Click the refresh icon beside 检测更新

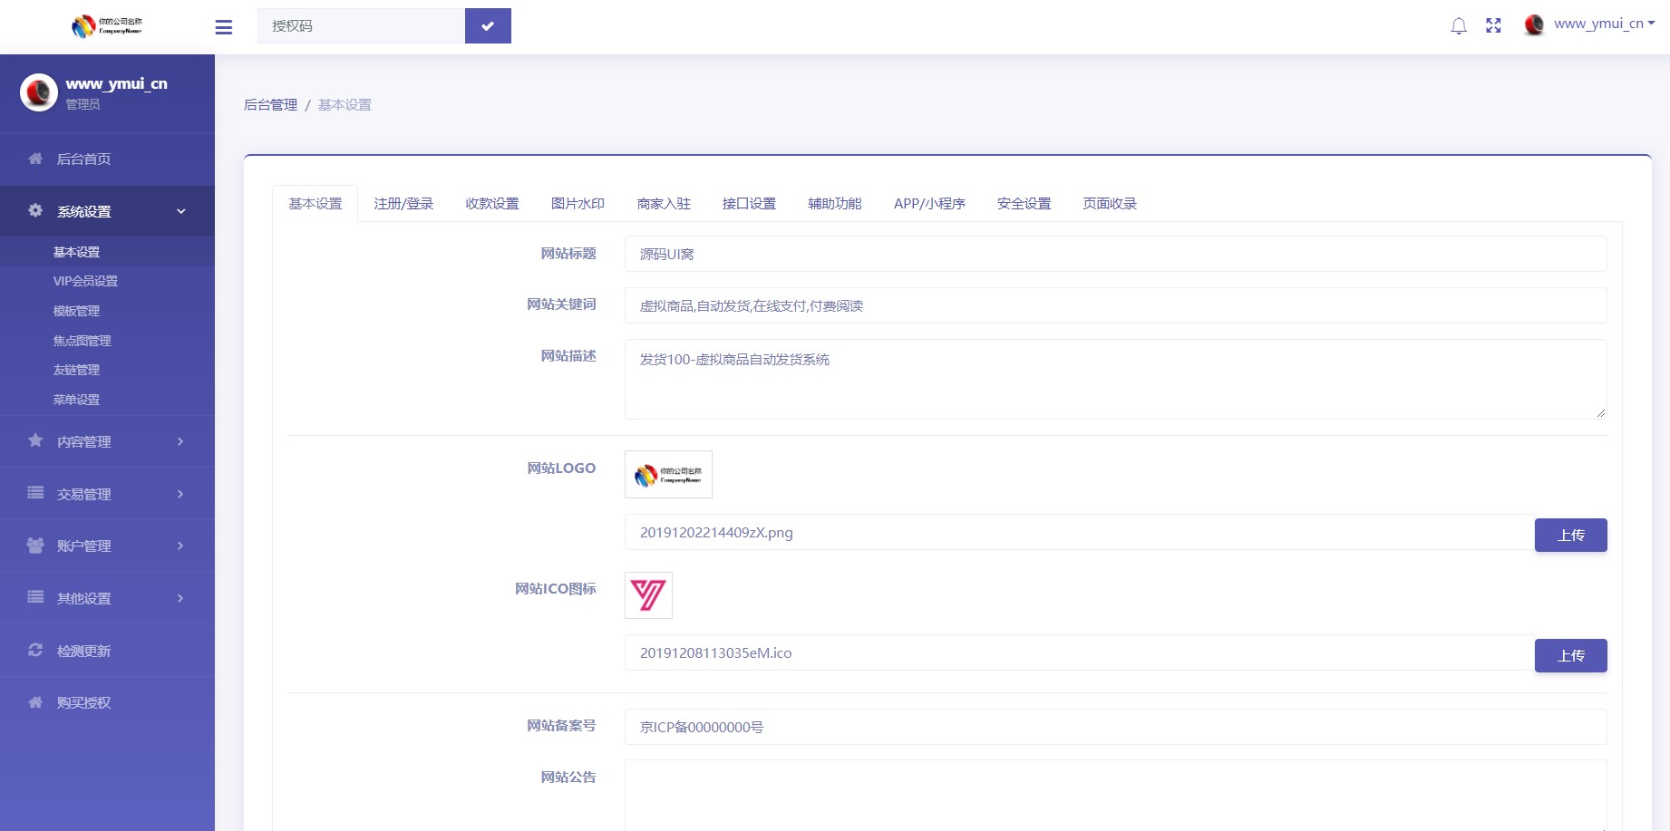pyautogui.click(x=34, y=650)
